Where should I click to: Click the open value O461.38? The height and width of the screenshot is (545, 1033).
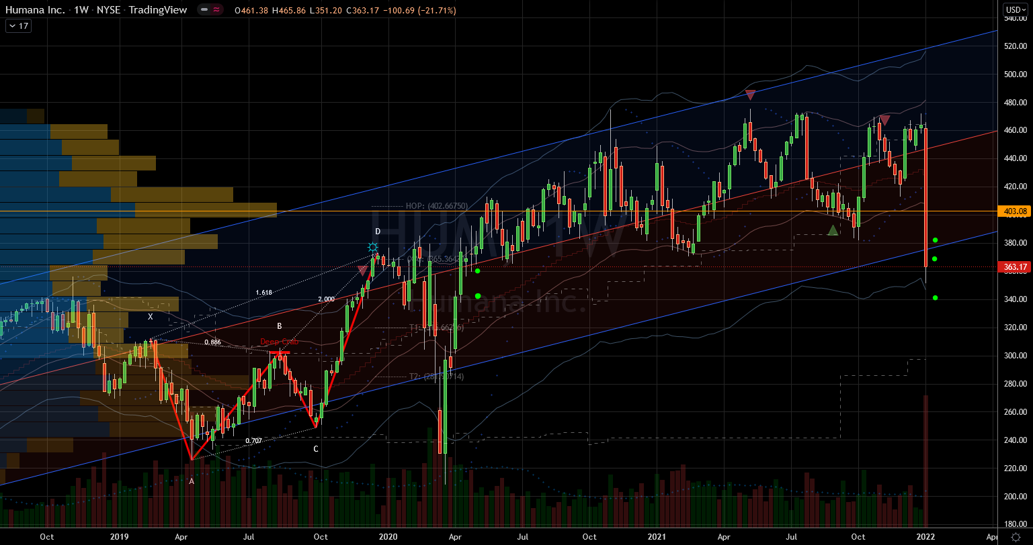252,11
